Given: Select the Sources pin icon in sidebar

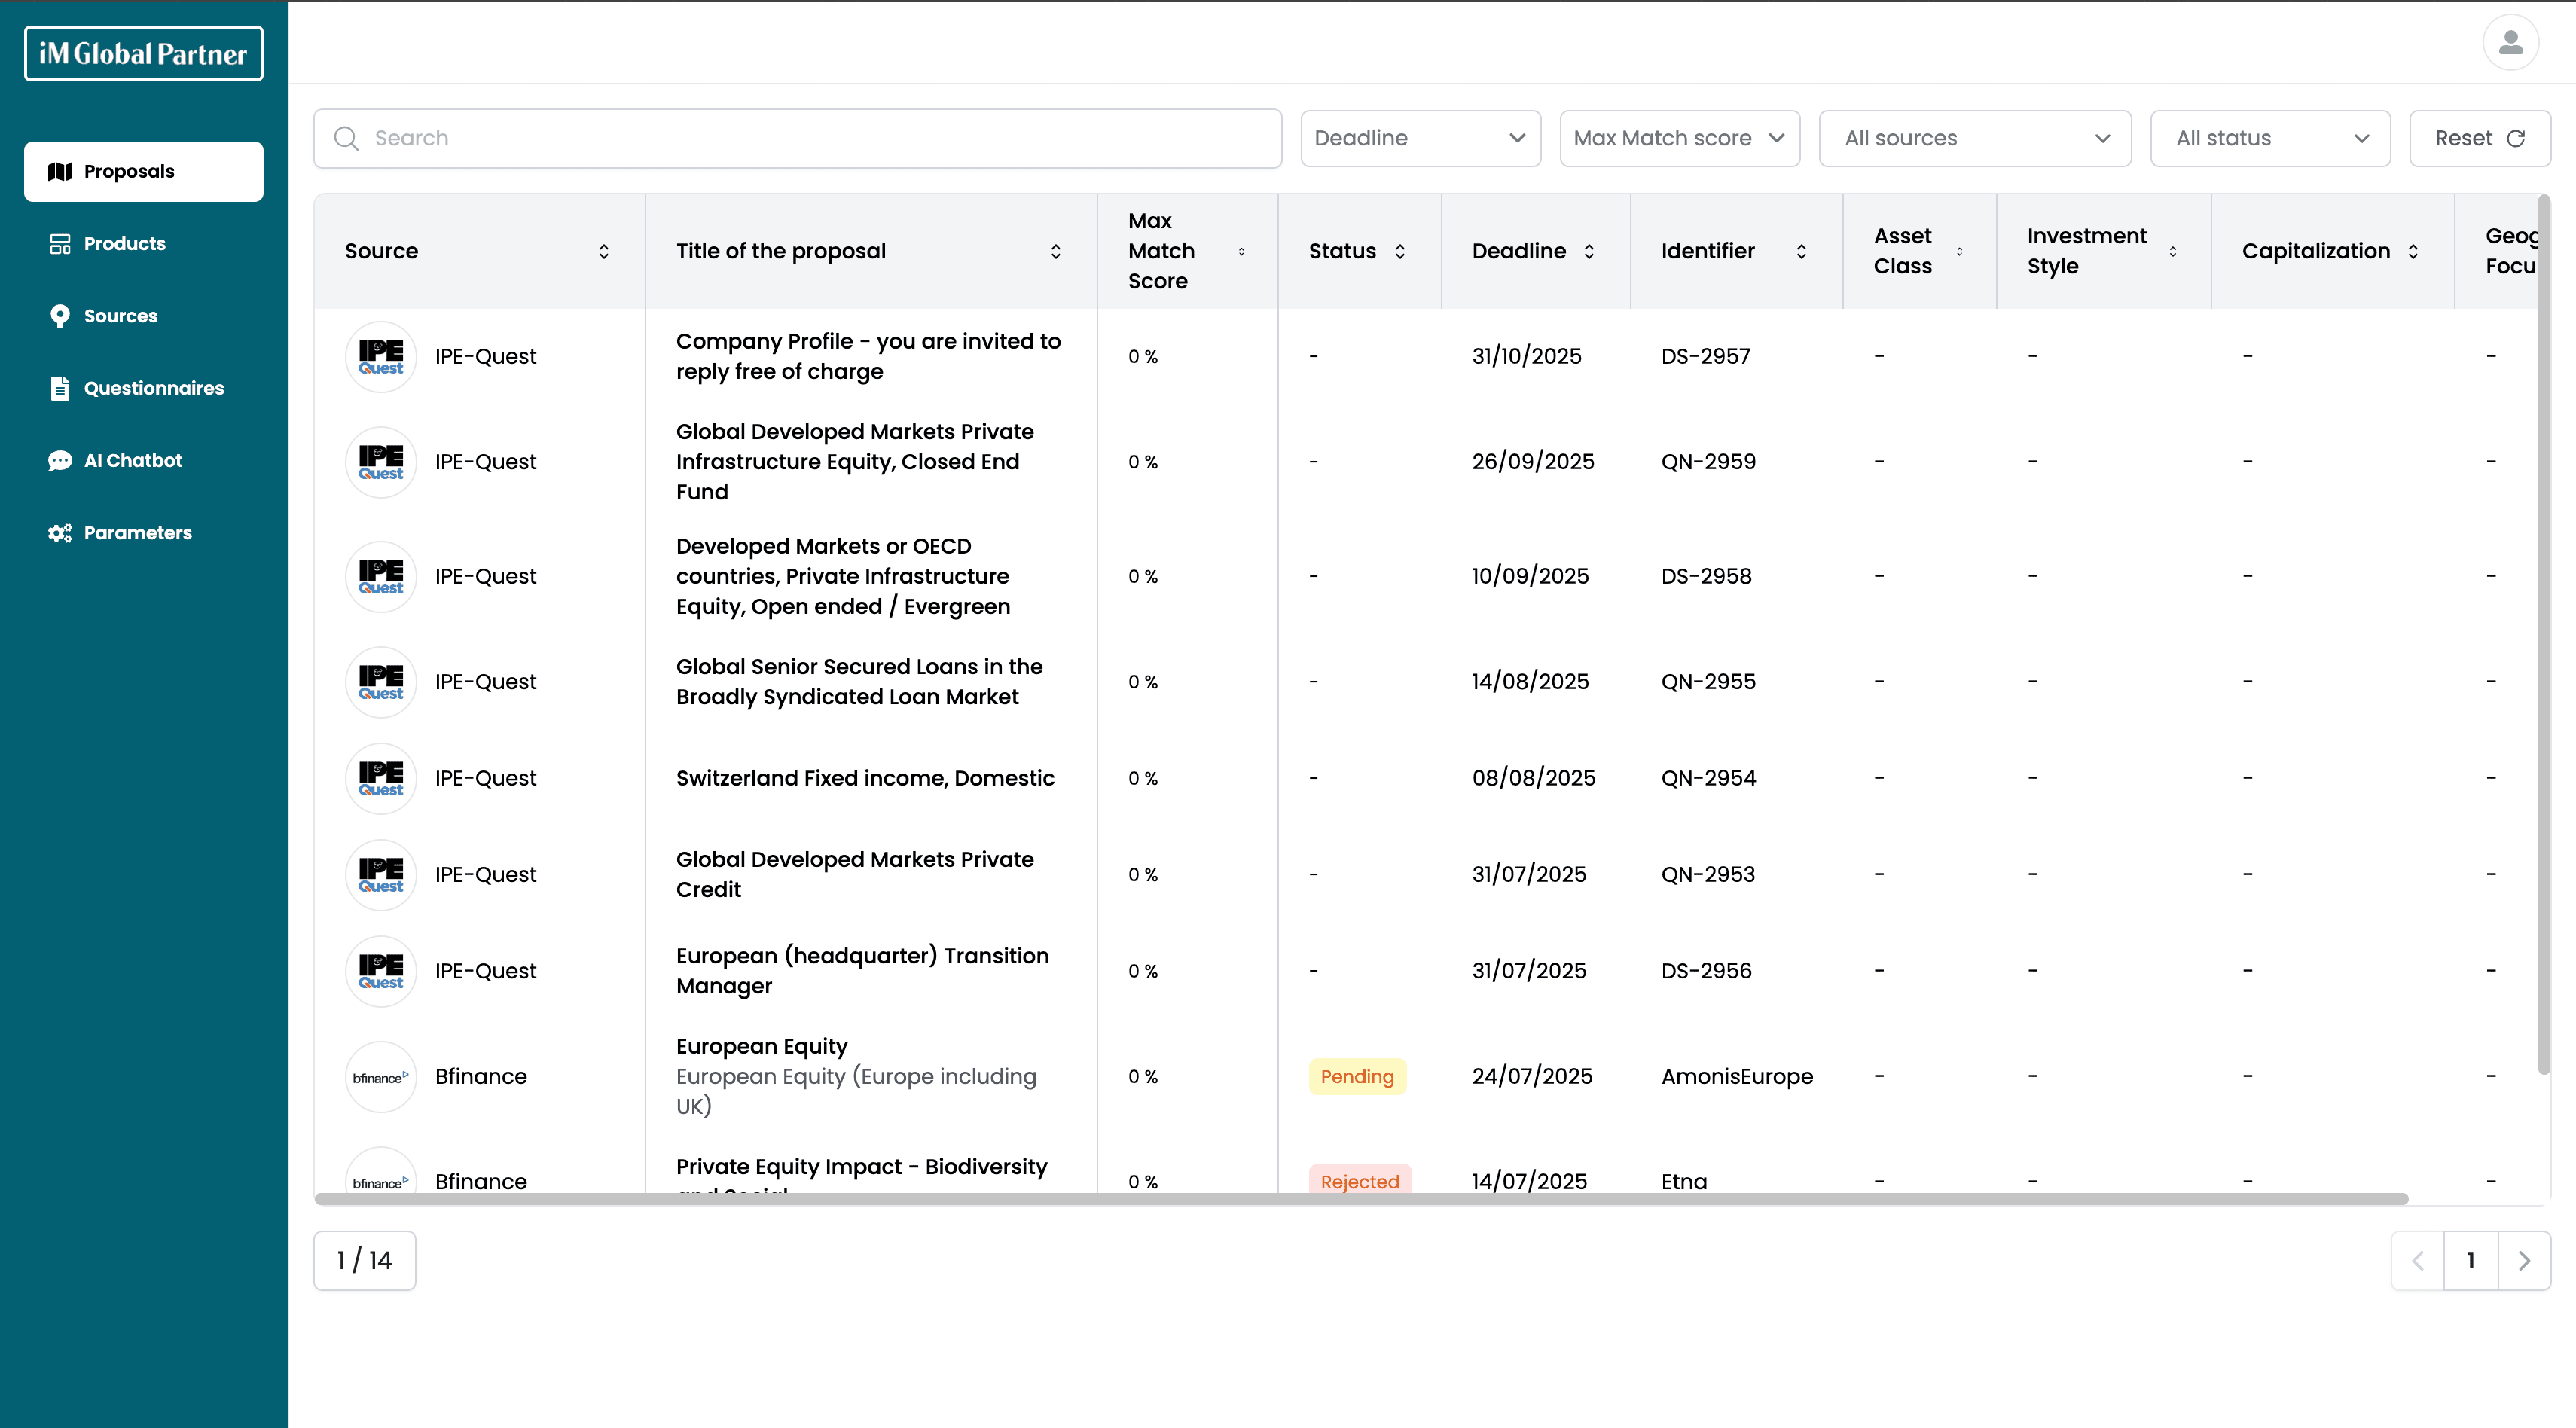Looking at the screenshot, I should click(x=60, y=315).
